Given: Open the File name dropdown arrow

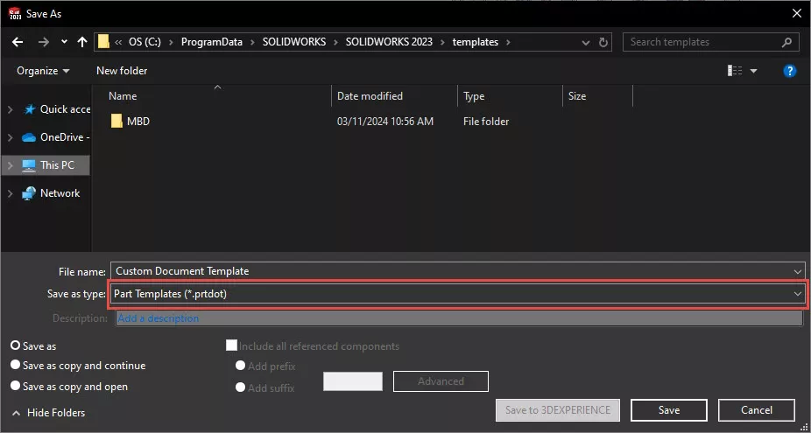Looking at the screenshot, I should pos(797,271).
